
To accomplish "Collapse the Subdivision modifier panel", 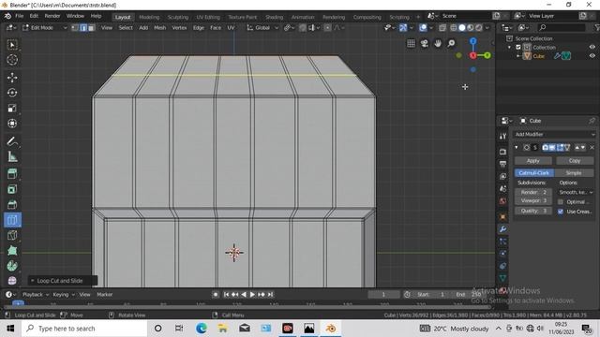I will (517, 148).
